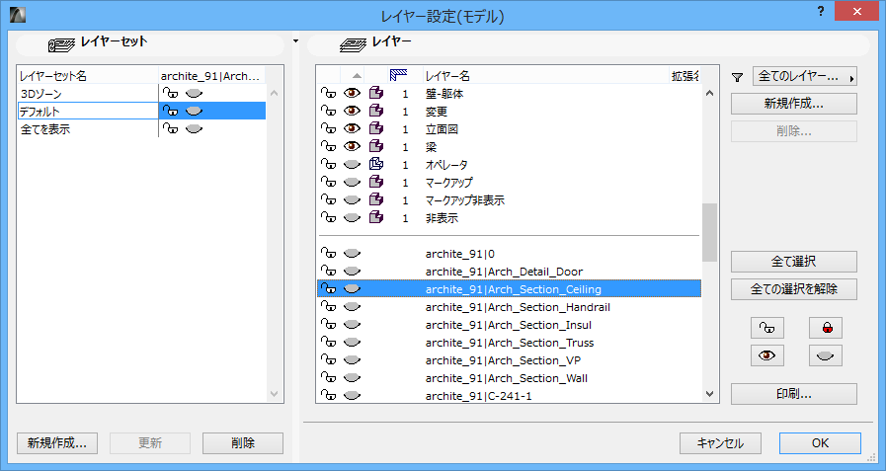Select archite_91|Arch_Section_Insul layer

click(x=509, y=325)
